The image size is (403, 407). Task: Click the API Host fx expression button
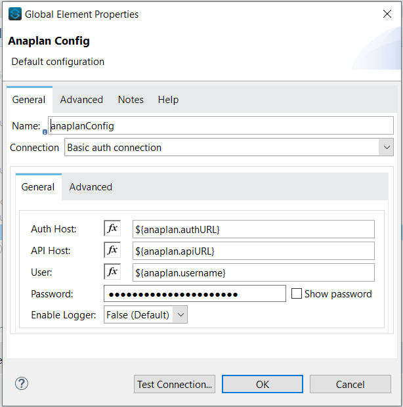[112, 250]
